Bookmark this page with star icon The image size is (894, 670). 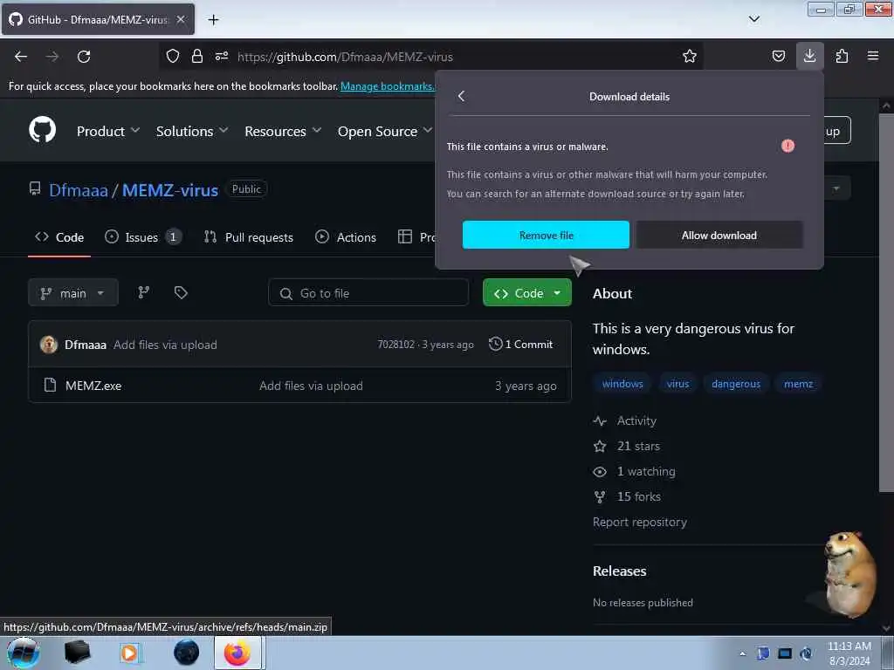point(690,56)
